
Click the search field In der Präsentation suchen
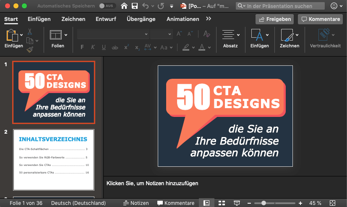(280, 6)
